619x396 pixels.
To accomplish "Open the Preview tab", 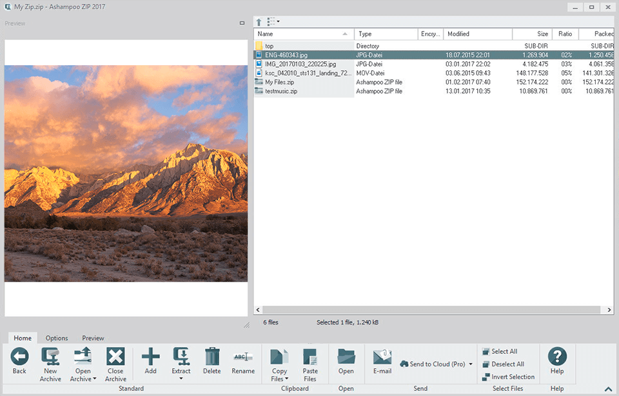I will (93, 337).
